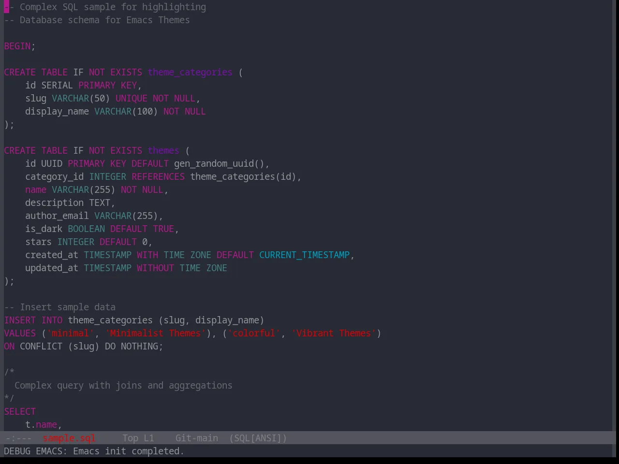Click the stars column name
The height and width of the screenshot is (464, 619).
pos(38,242)
